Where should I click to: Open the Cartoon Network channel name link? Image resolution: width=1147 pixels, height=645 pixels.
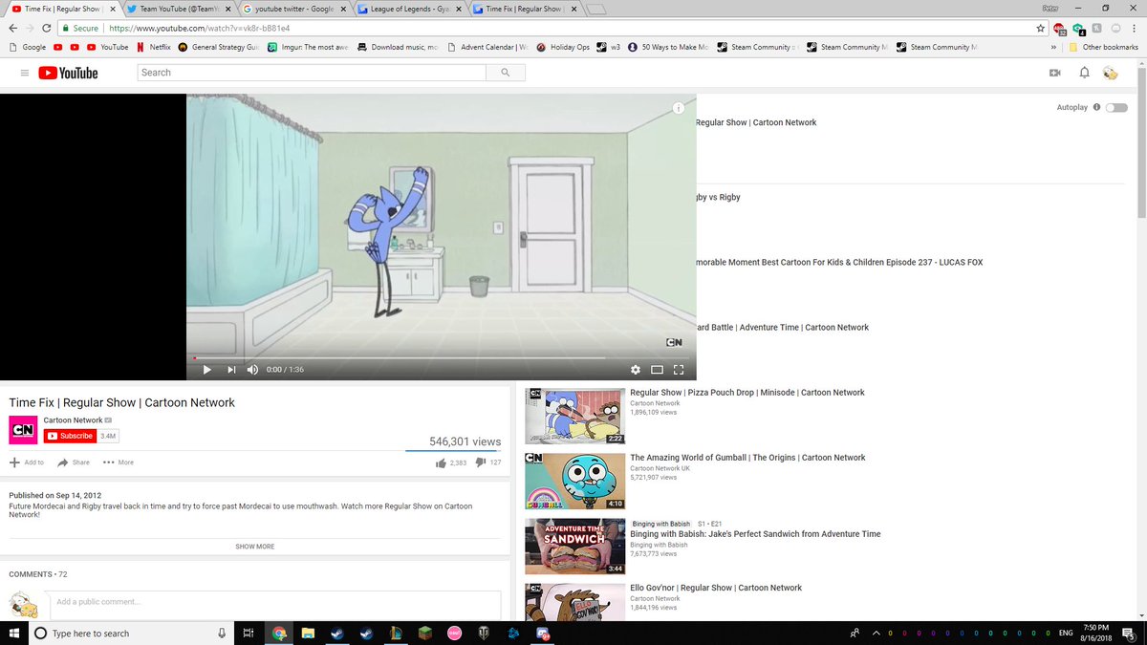[74, 420]
